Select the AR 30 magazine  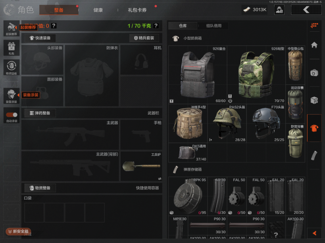(217, 196)
